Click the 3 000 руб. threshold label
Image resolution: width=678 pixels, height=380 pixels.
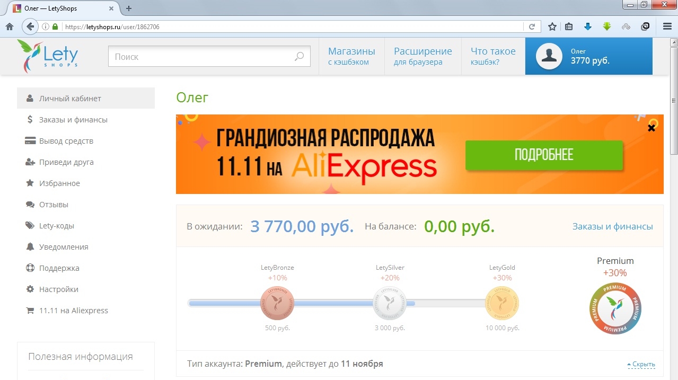pos(390,328)
